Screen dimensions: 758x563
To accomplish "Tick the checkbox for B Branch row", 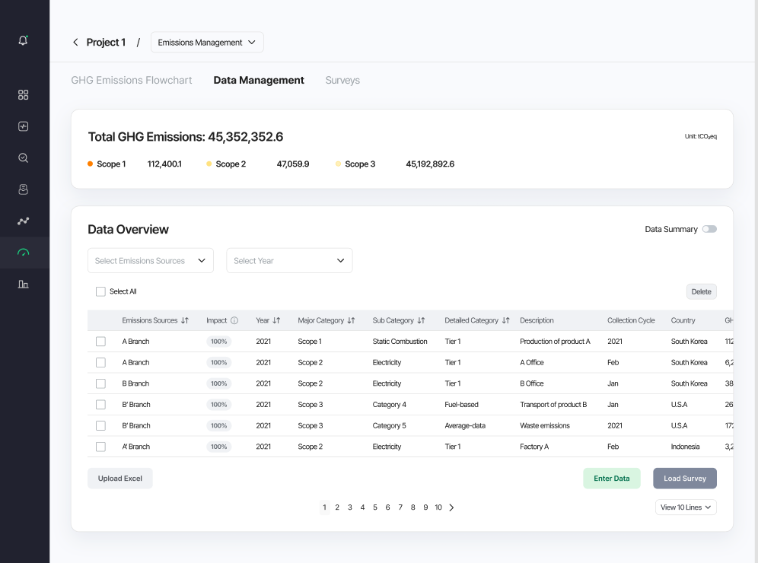I will coord(100,383).
